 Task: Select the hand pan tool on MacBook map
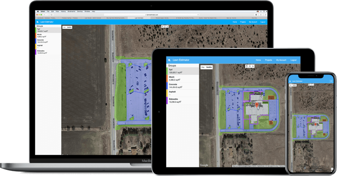click(162, 26)
